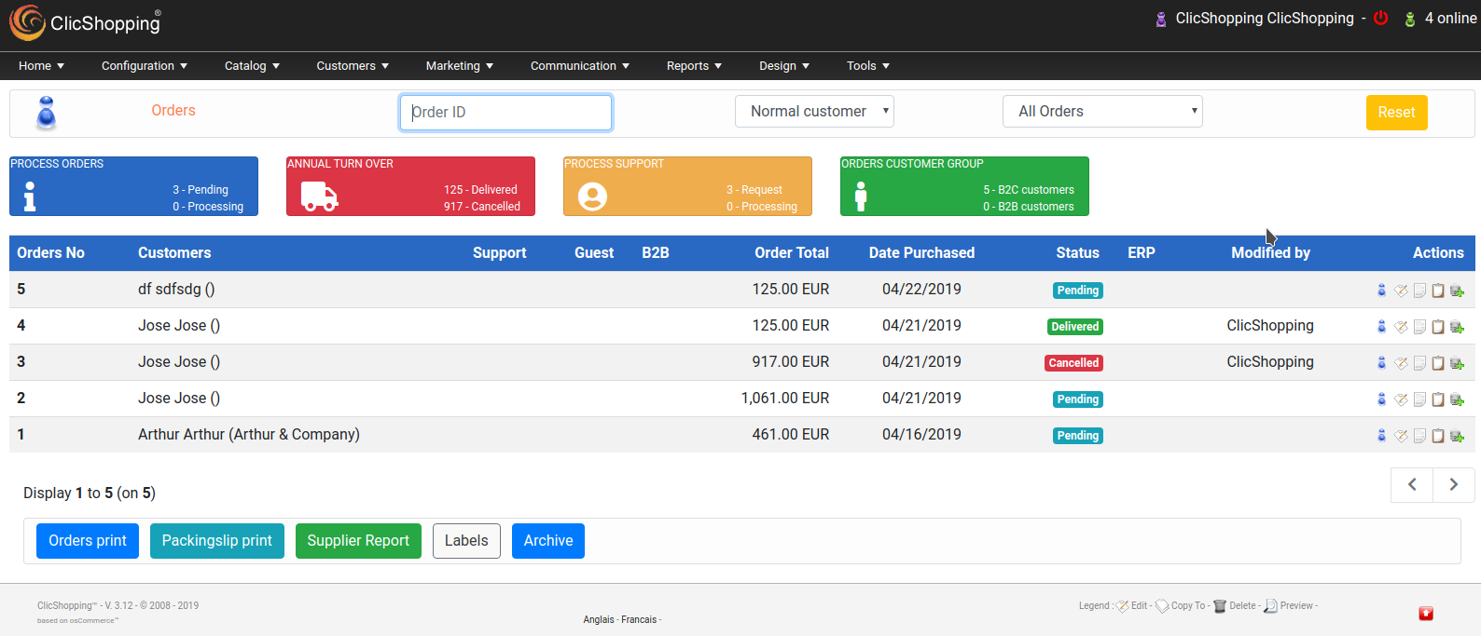The image size is (1481, 636).
Task: Open the Tools menu
Action: pyautogui.click(x=868, y=65)
